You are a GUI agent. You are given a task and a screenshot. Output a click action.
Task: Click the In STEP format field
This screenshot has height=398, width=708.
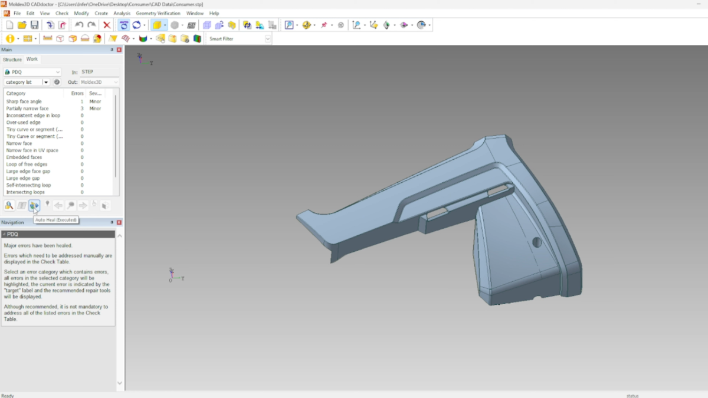99,72
